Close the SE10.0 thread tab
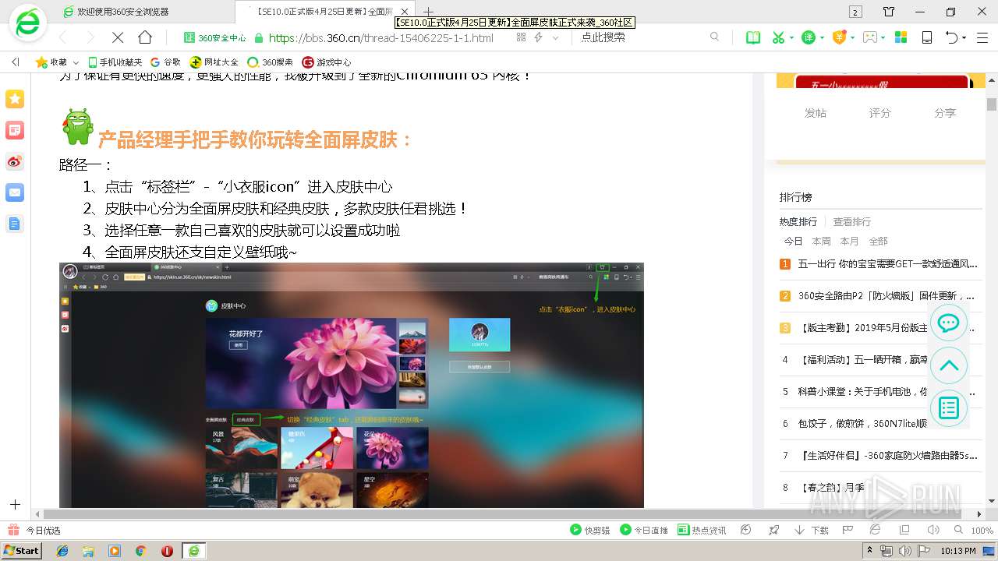 click(406, 12)
